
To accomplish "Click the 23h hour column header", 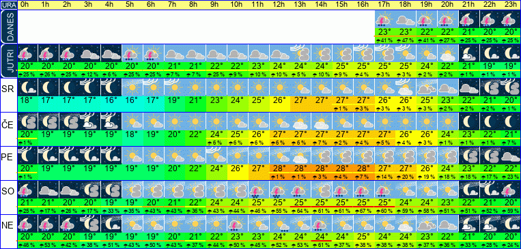I will click(x=511, y=5).
